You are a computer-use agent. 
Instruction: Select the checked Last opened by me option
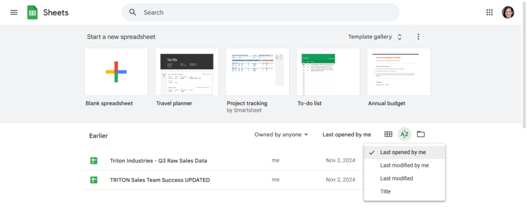coord(403,152)
